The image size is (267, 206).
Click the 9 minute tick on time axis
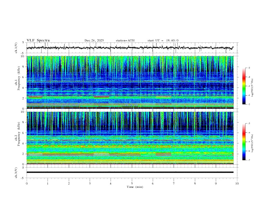(216, 183)
